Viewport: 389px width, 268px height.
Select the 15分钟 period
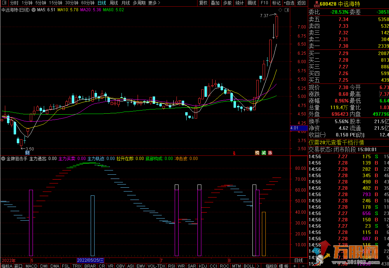tap(55, 3)
